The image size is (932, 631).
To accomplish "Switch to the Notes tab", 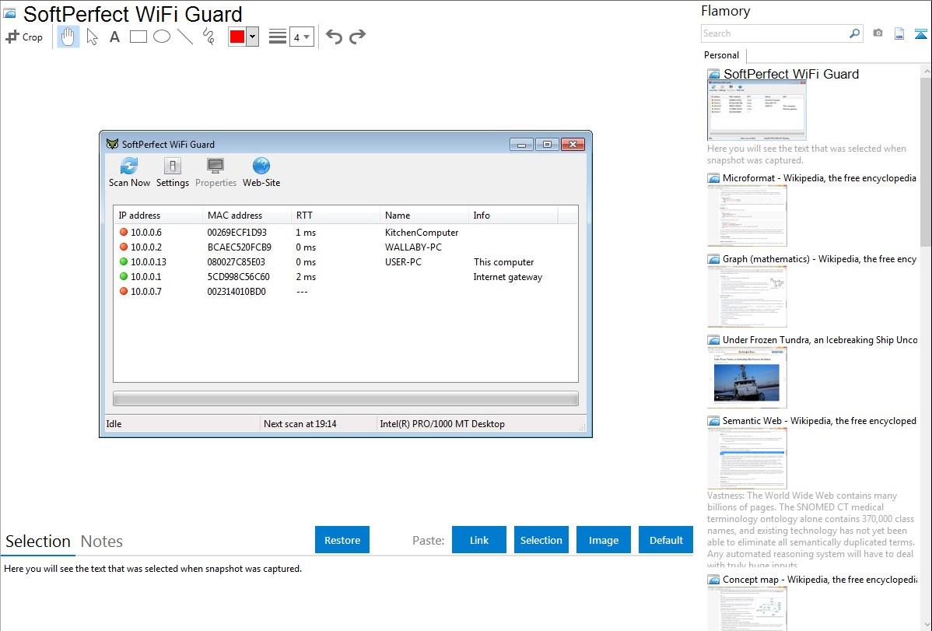I will tap(102, 542).
